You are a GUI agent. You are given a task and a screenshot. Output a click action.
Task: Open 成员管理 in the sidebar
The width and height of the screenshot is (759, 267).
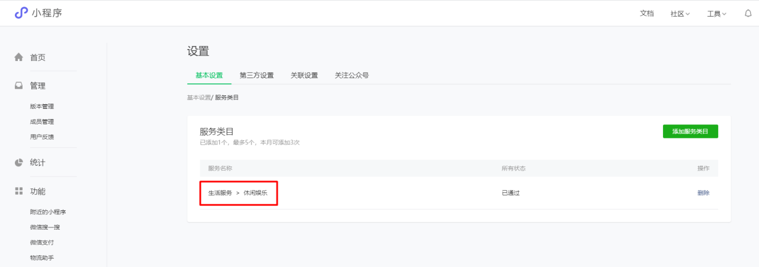pyautogui.click(x=42, y=122)
